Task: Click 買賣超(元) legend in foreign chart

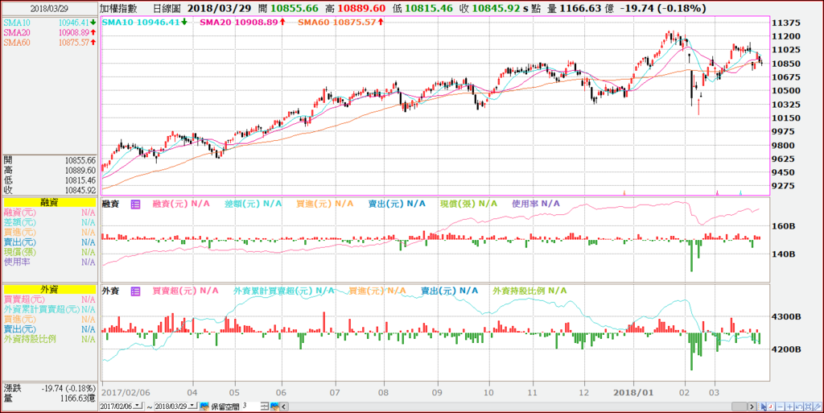Action: pos(185,291)
